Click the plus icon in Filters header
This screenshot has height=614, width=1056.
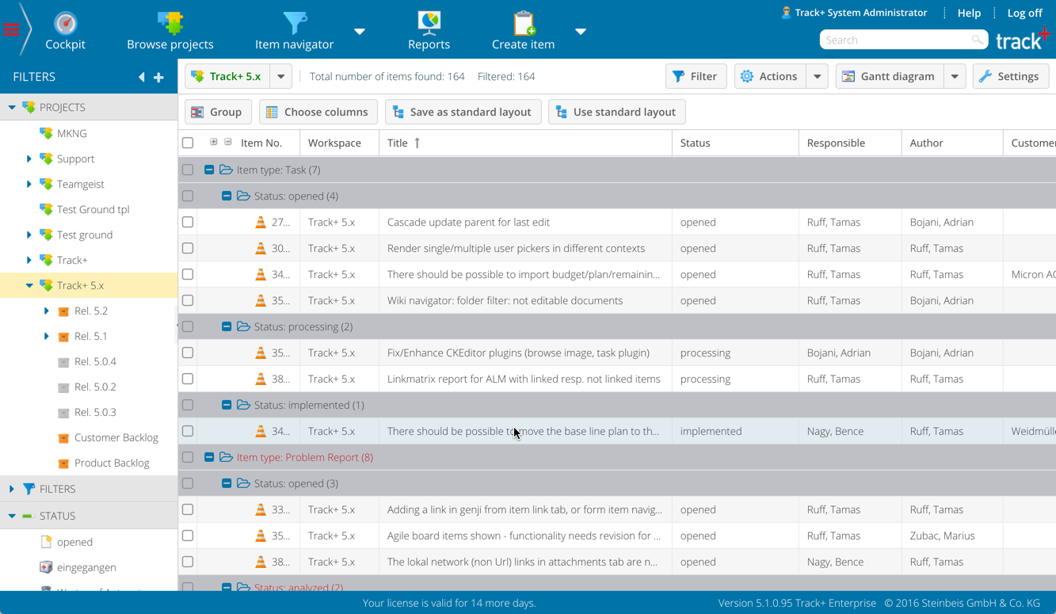click(x=158, y=78)
